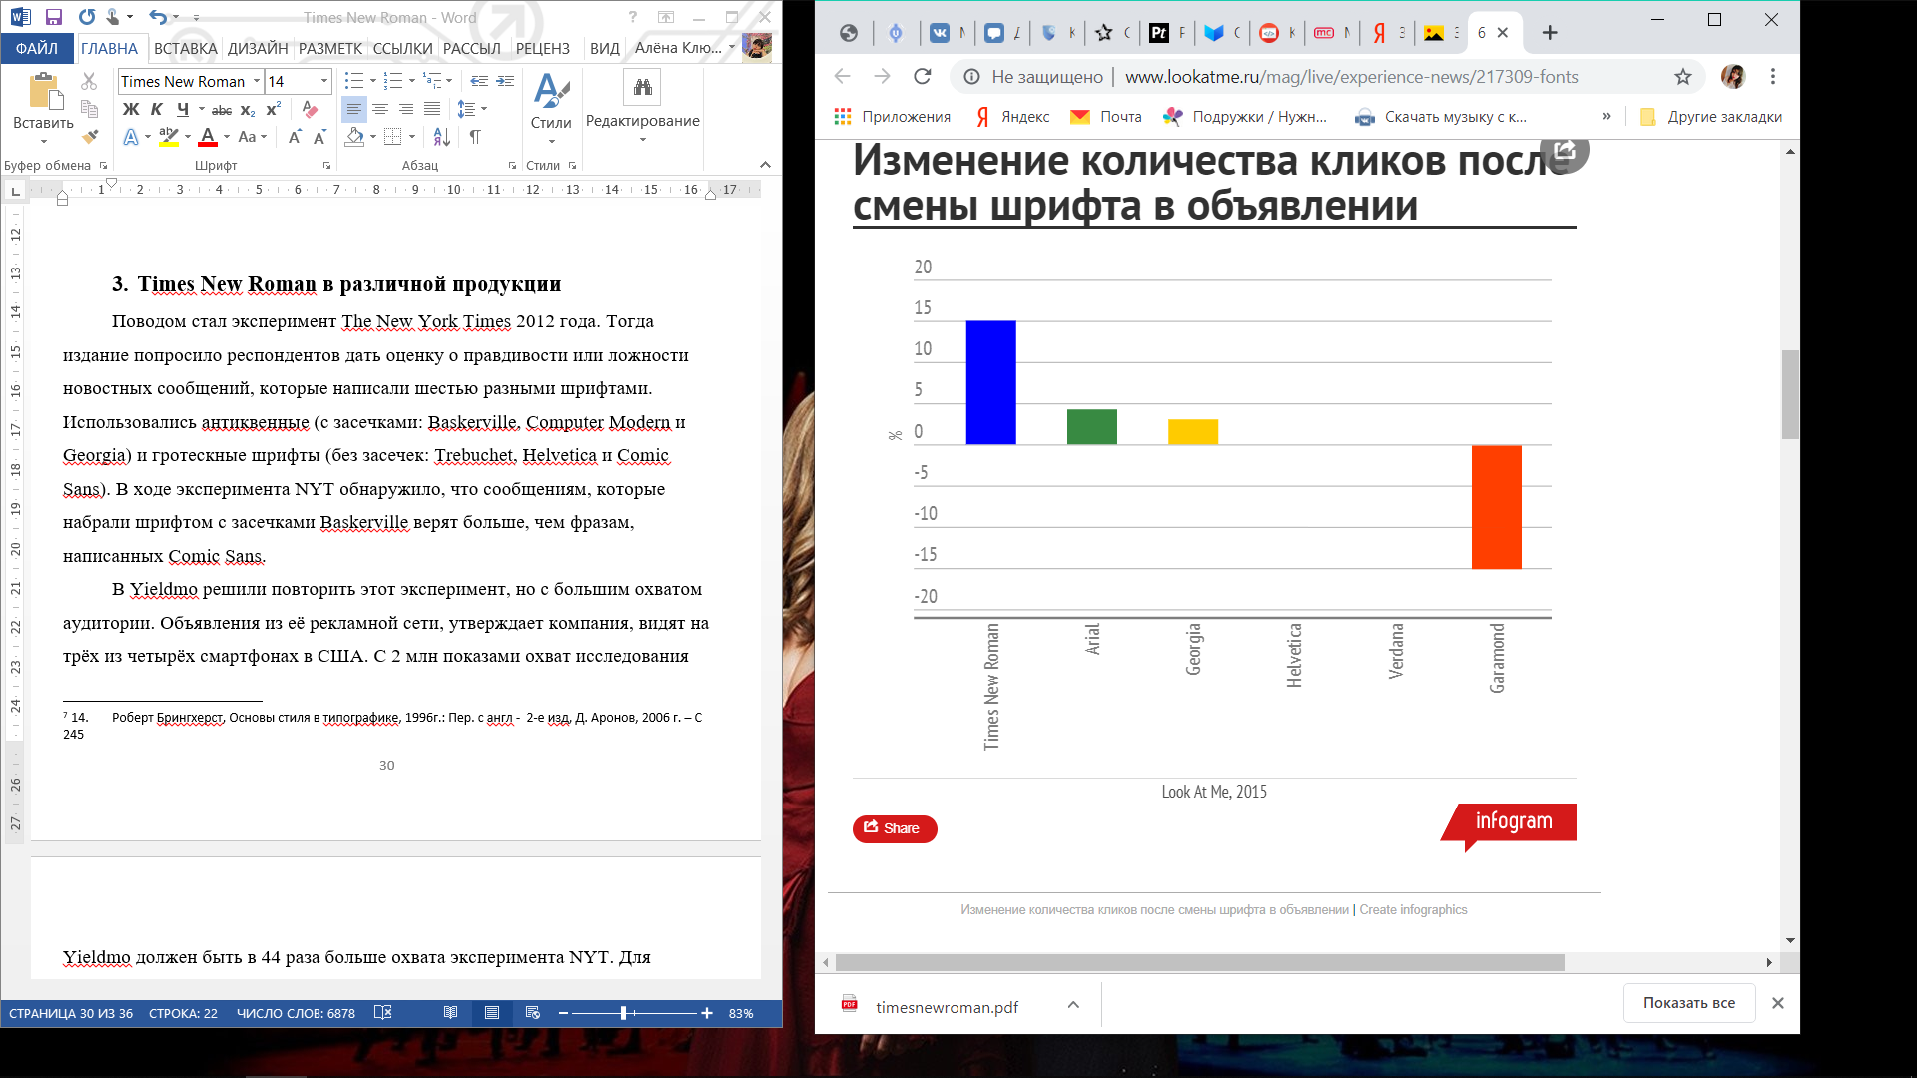Switch to the ВСТАВКА tab

185,48
